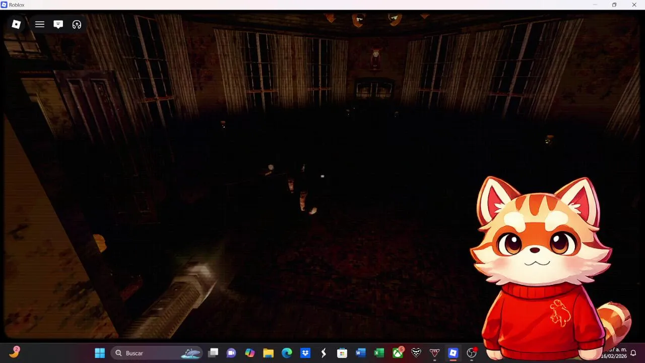Launch Microsoft Excel from taskbar
The width and height of the screenshot is (645, 363).
click(379, 353)
